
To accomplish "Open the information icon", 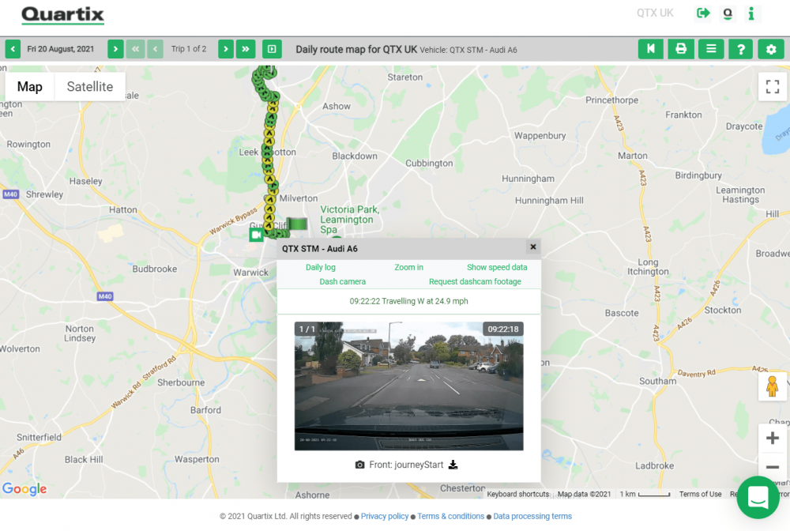I will pyautogui.click(x=751, y=13).
